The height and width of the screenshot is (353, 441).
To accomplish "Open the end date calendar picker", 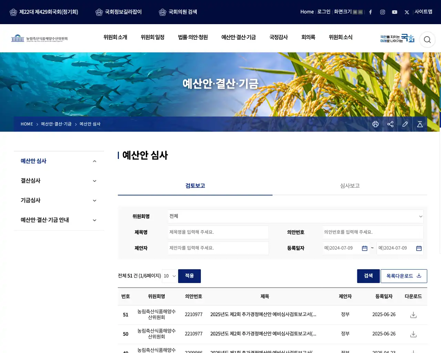I will tap(419, 248).
